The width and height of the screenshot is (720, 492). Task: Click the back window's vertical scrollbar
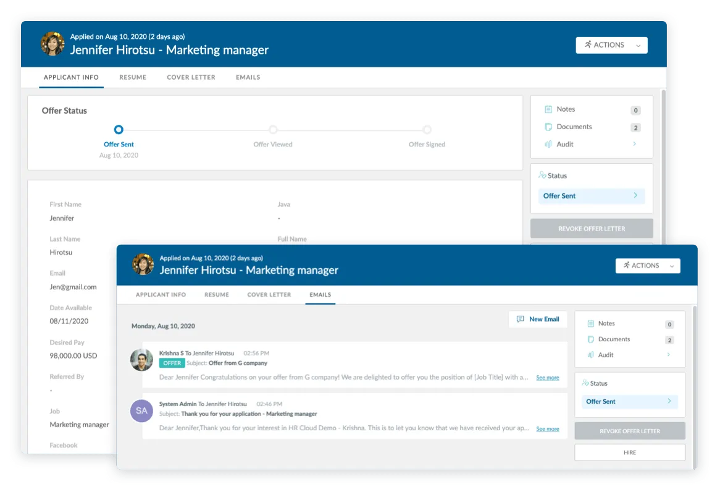664,166
